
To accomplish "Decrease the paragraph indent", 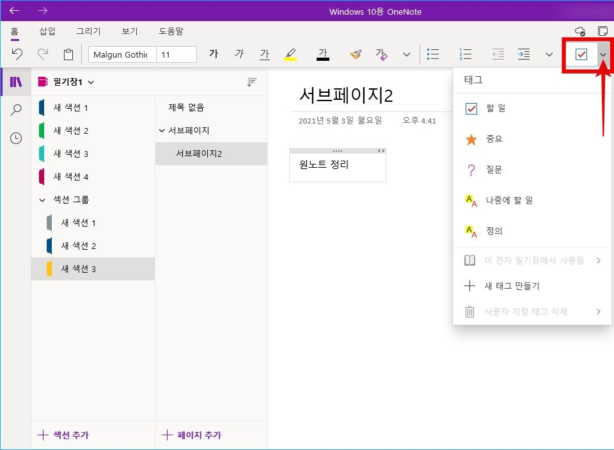I will (498, 54).
